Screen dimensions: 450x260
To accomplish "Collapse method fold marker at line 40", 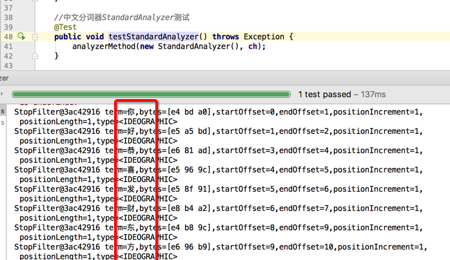I will click(35, 37).
